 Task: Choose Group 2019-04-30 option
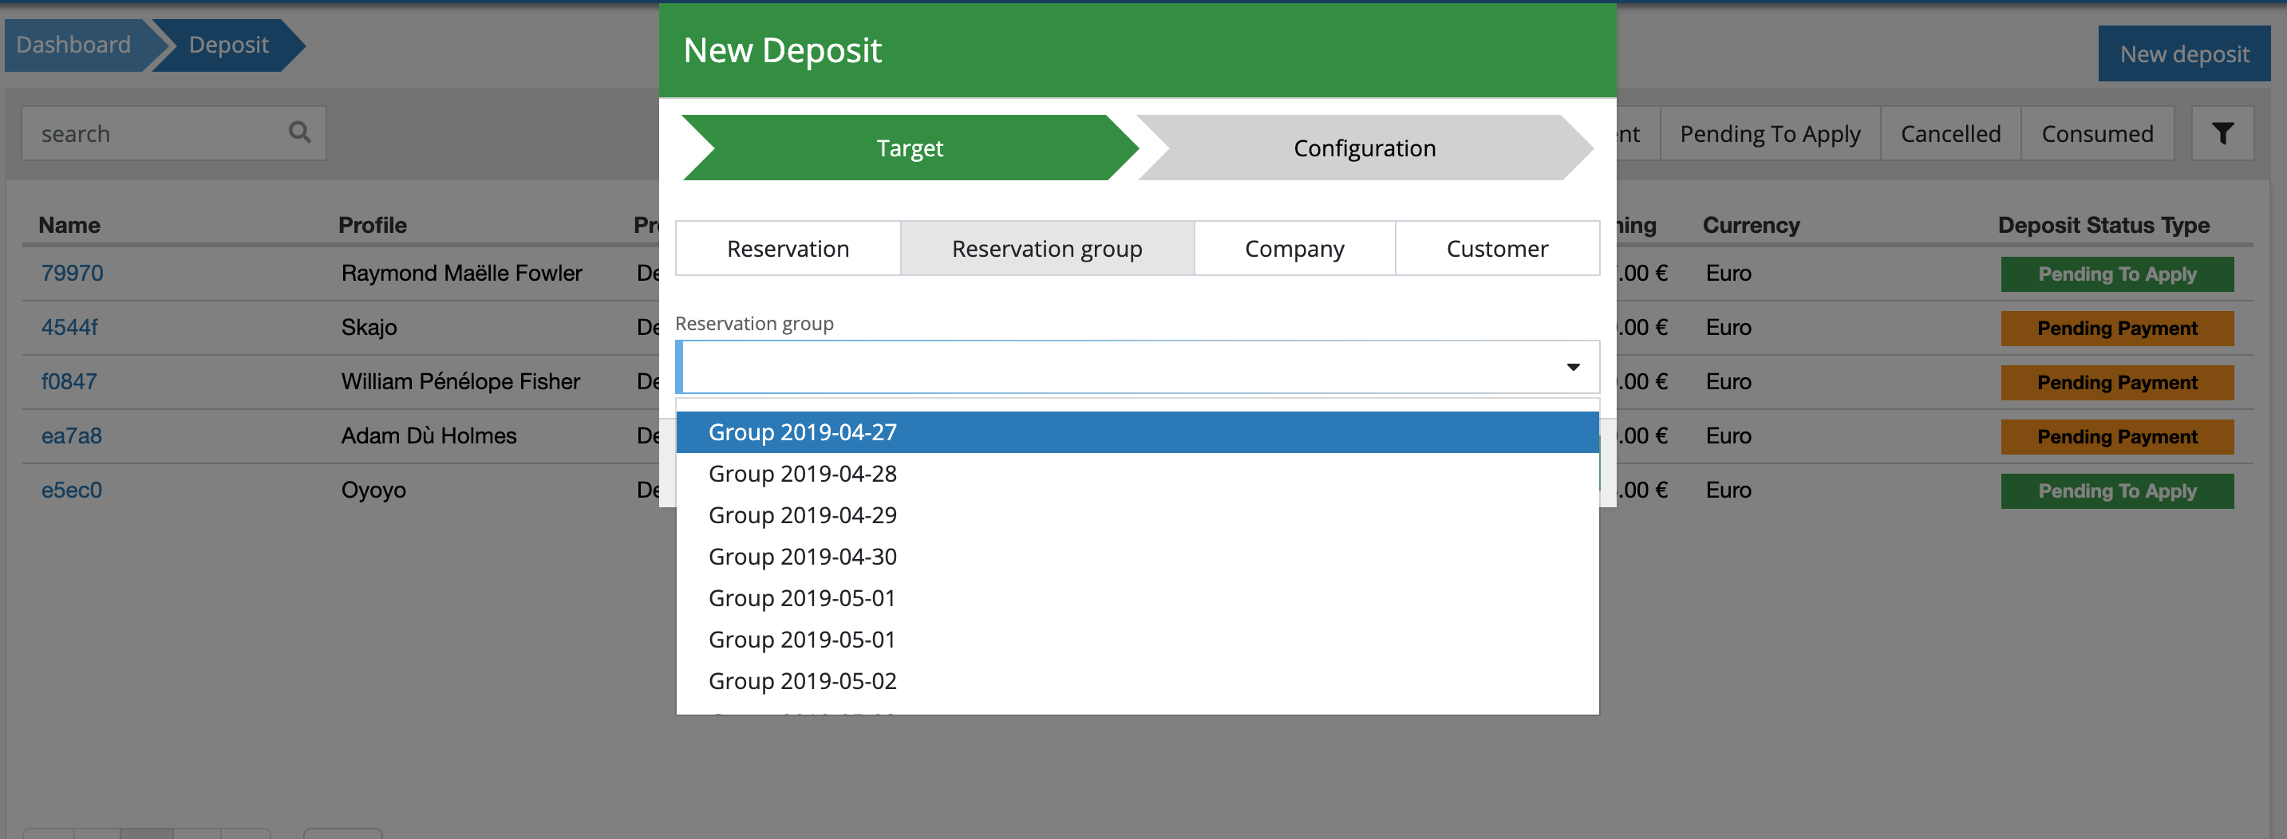(802, 556)
